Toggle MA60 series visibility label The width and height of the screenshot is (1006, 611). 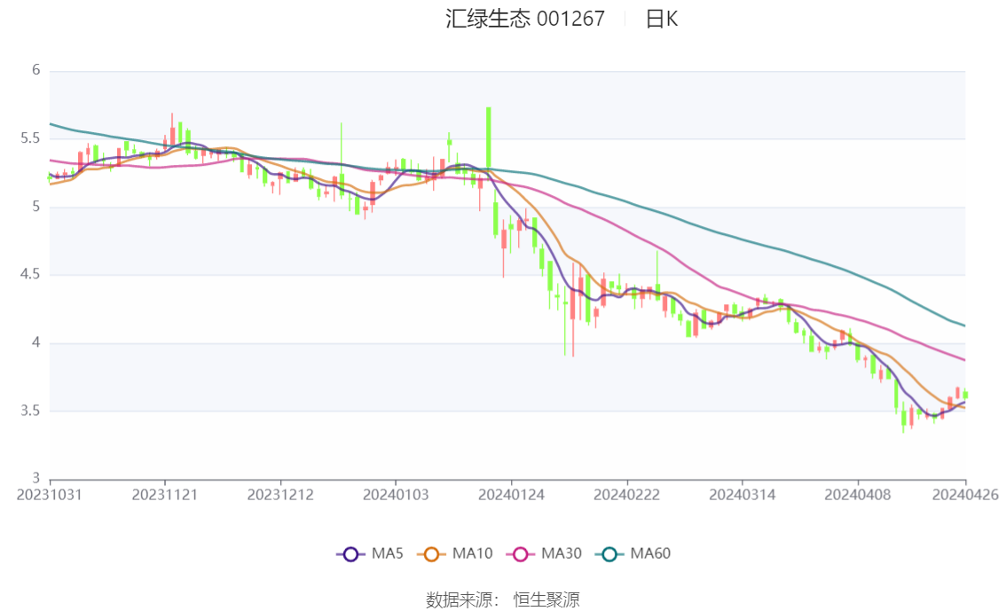650,553
